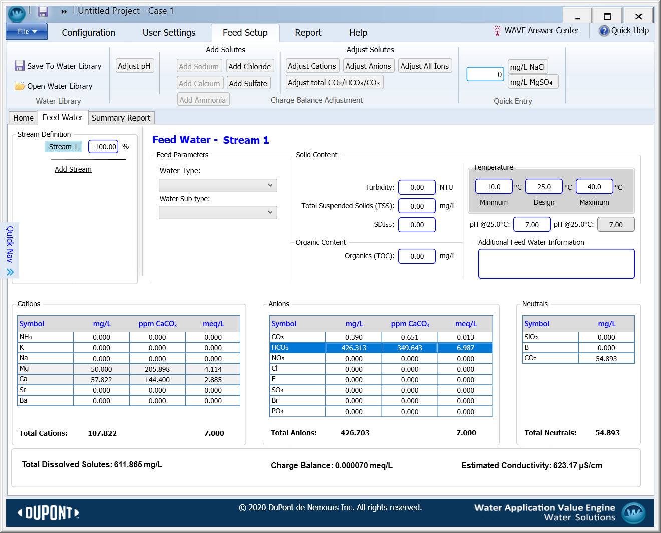Viewport: 661px width, 533px height.
Task: Click the Add Chloride button
Action: [x=249, y=66]
